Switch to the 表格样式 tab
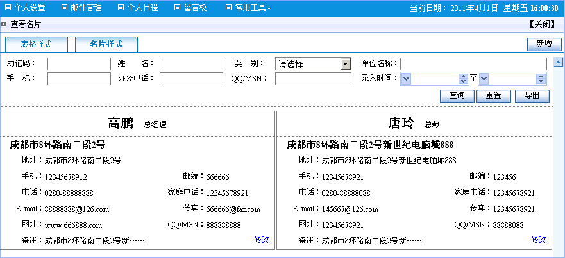565x258 pixels. point(36,45)
